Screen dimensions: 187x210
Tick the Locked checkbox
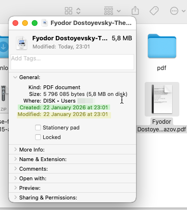point(38,137)
